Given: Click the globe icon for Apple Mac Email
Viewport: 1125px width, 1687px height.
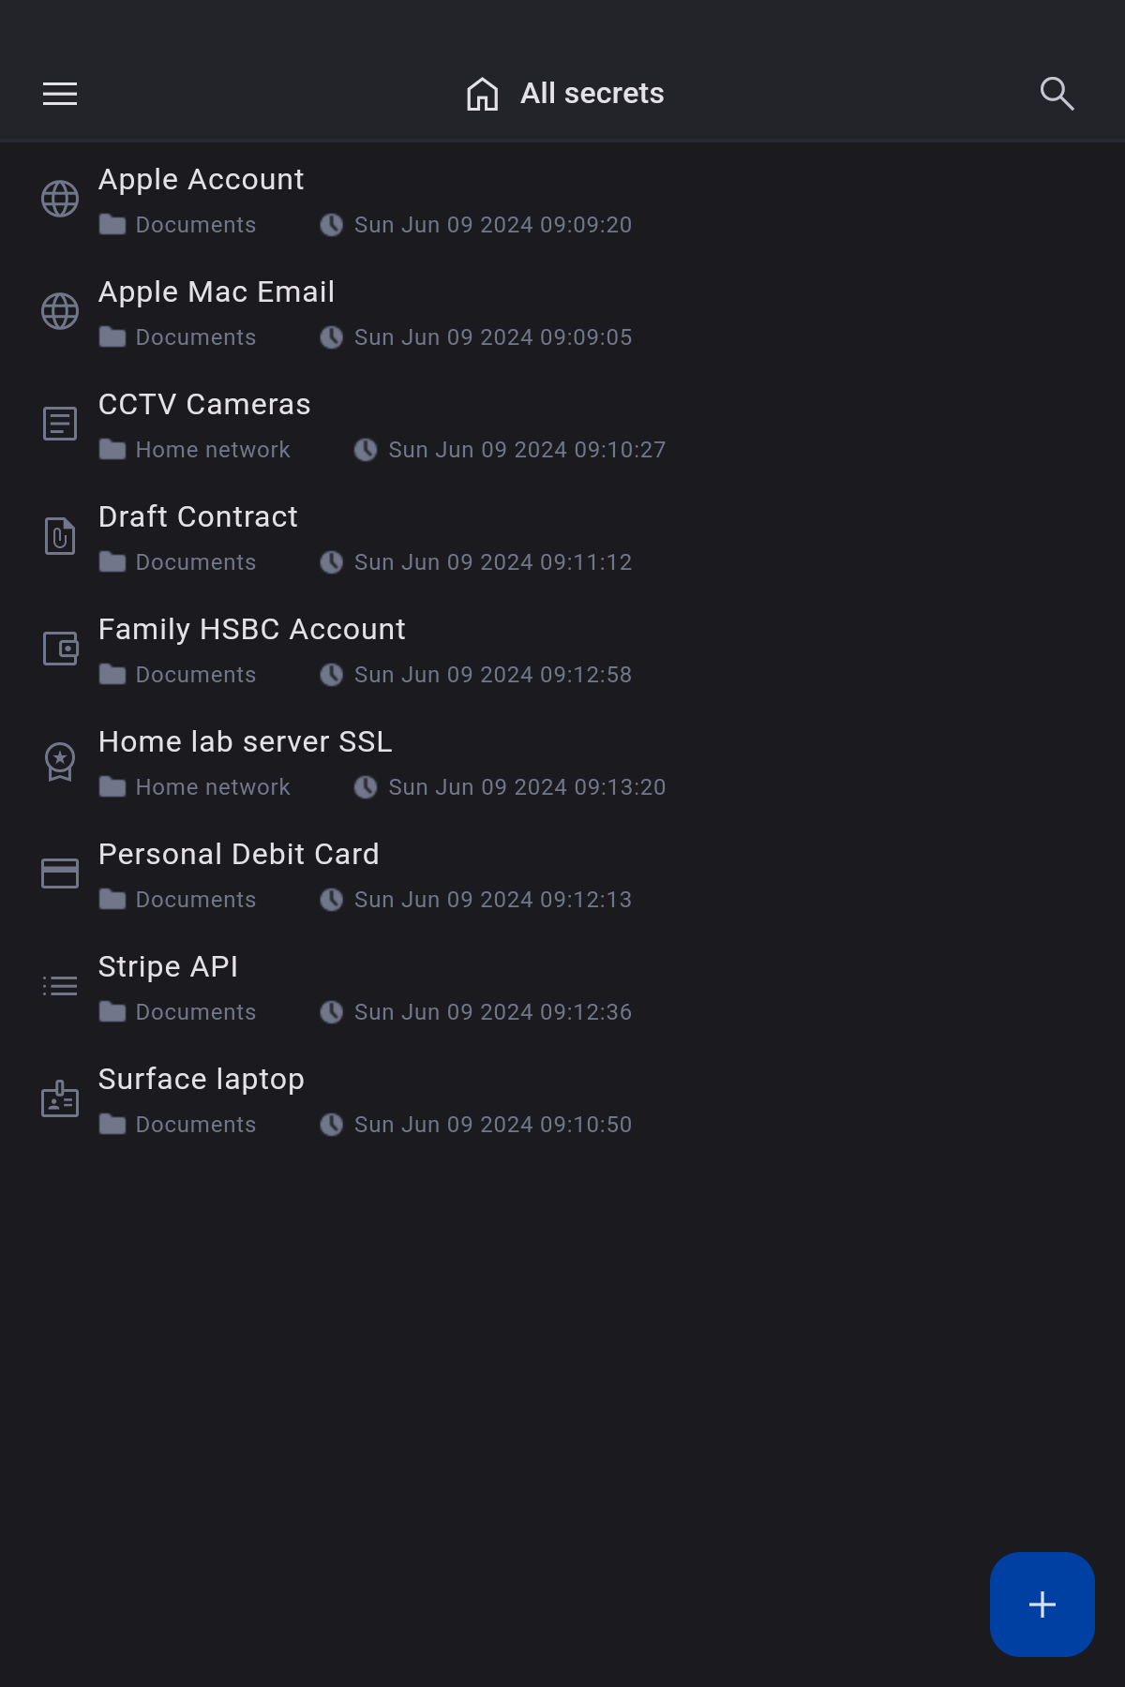Looking at the screenshot, I should click(60, 311).
